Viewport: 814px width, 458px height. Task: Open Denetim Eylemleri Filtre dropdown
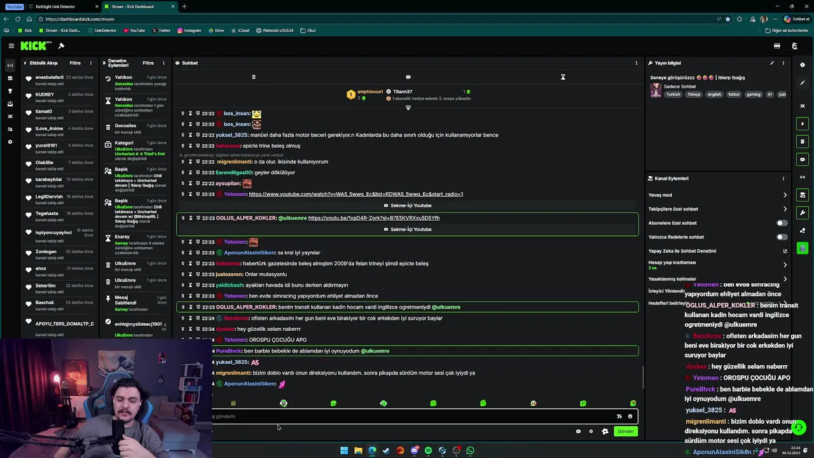[148, 63]
